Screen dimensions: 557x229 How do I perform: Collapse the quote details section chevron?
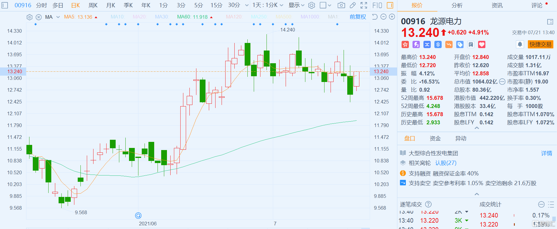click(477, 128)
